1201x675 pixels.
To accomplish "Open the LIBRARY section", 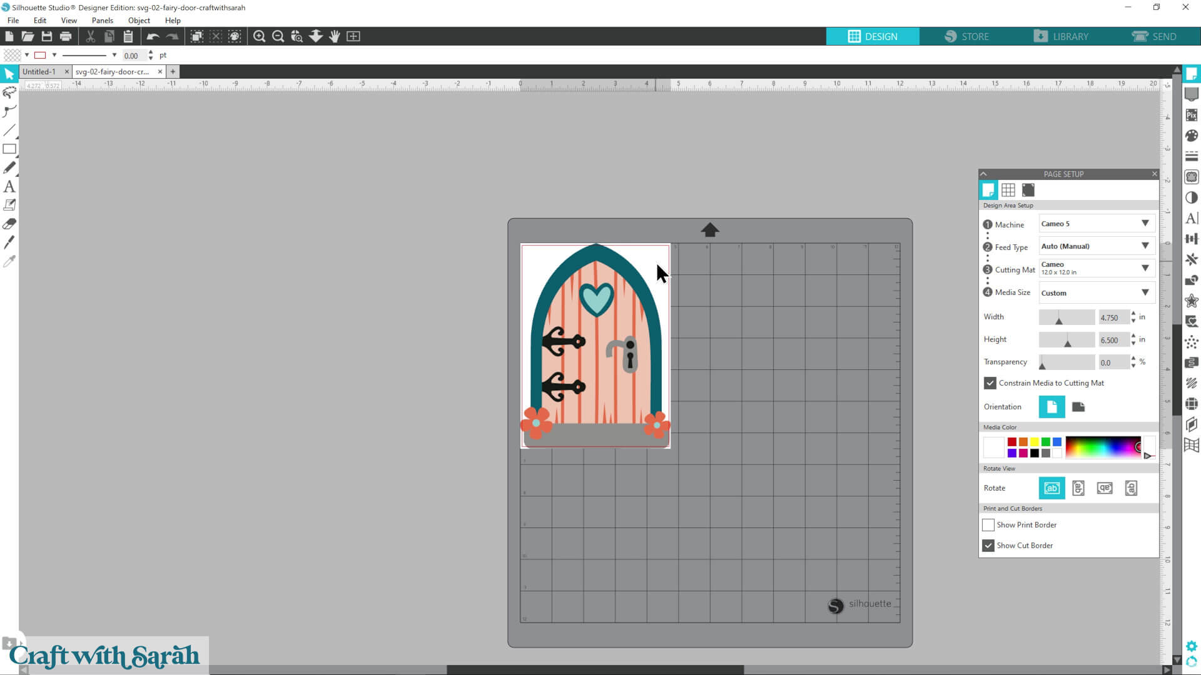I will (x=1061, y=36).
